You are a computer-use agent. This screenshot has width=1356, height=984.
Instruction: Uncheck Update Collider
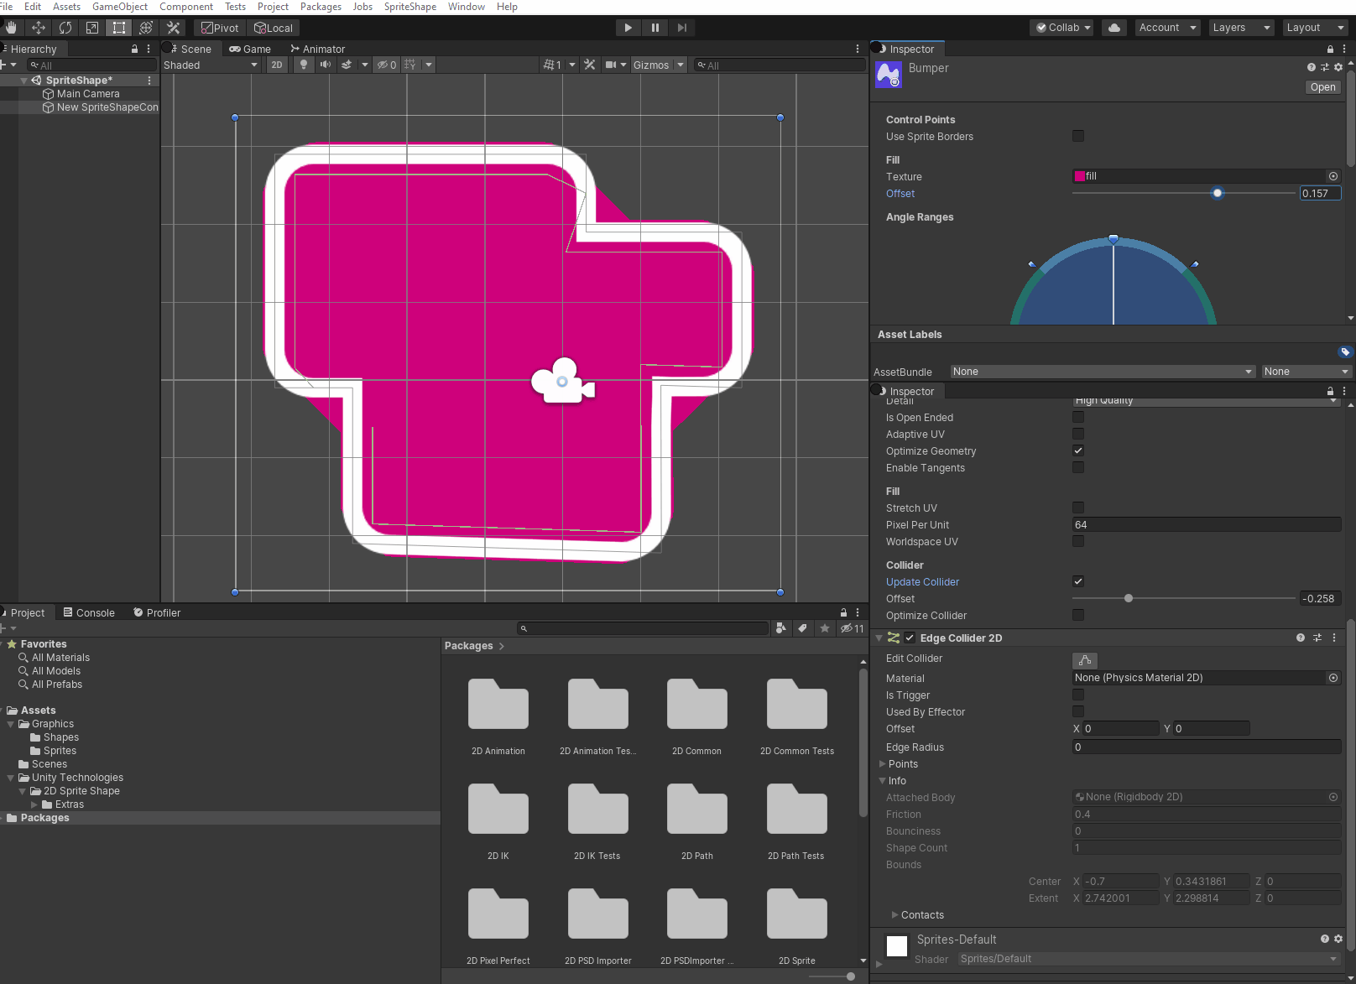coord(1078,581)
